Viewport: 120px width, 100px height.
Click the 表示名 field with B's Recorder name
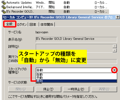(x=76, y=40)
